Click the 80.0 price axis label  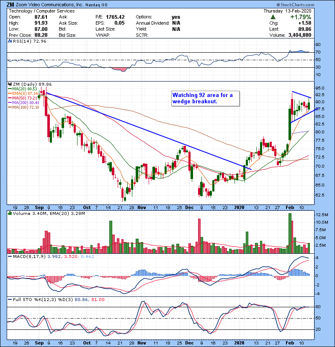(320, 132)
